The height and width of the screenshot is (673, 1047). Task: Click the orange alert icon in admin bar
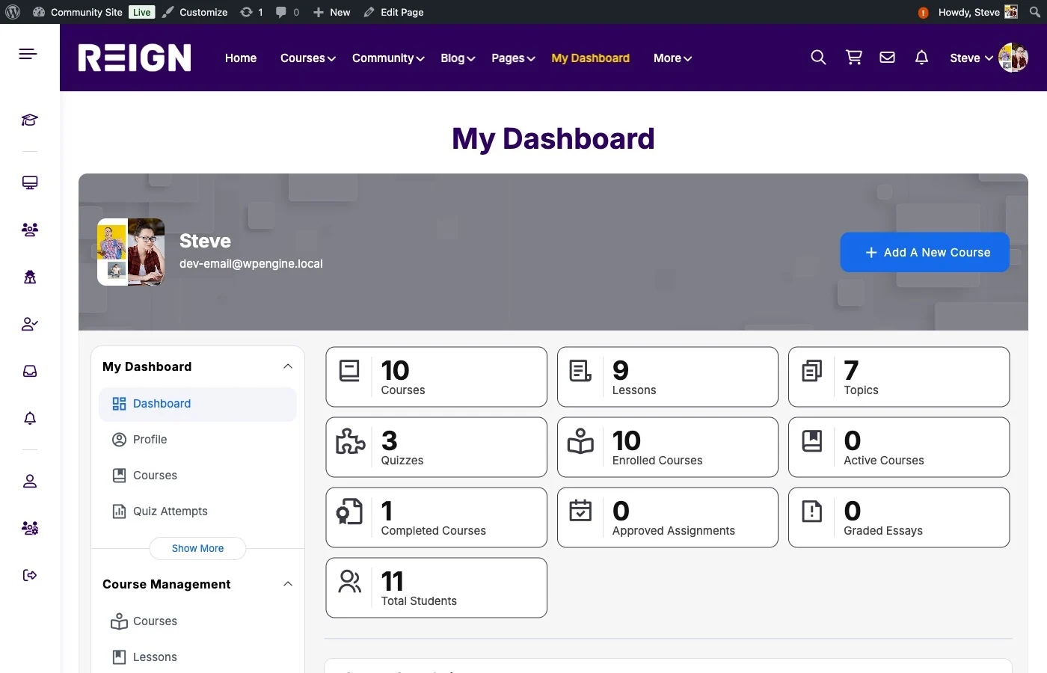coord(924,13)
